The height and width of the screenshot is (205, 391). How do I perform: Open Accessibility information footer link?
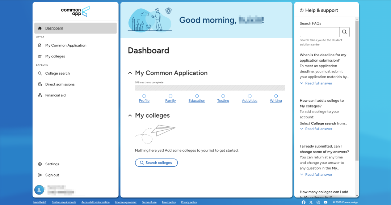[x=96, y=202]
